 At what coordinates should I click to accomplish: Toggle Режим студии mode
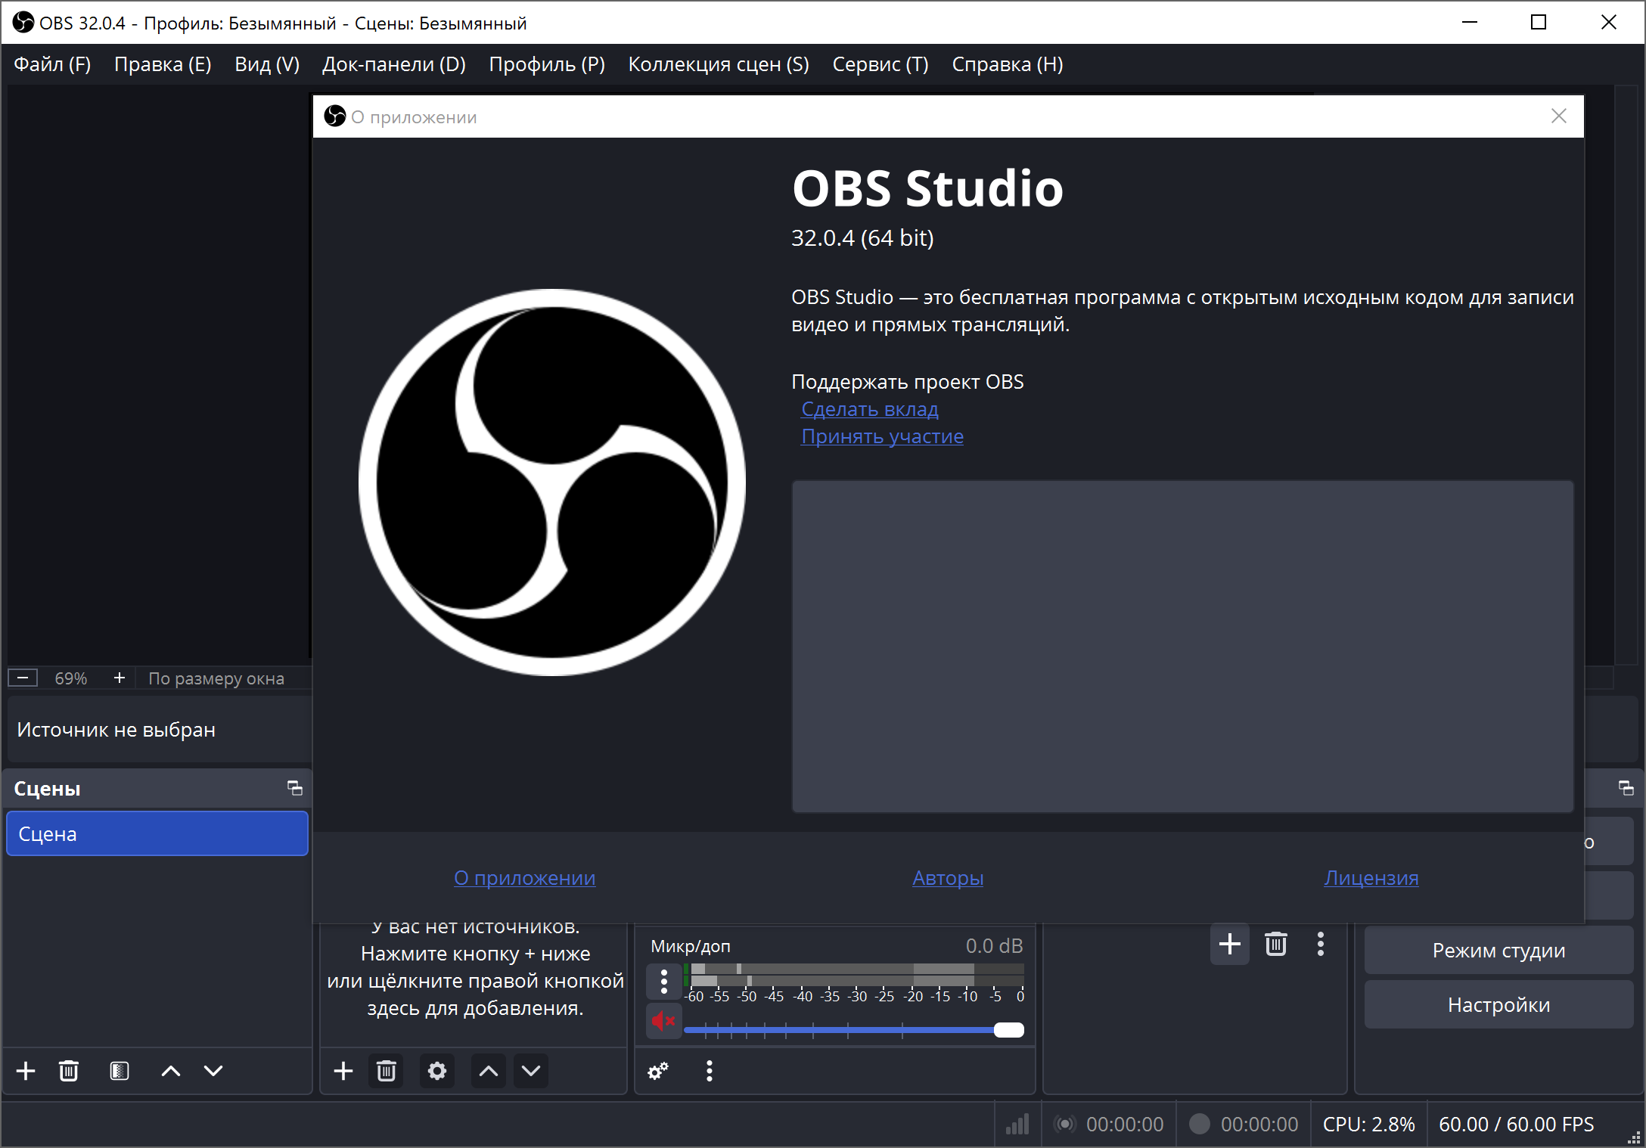1498,951
